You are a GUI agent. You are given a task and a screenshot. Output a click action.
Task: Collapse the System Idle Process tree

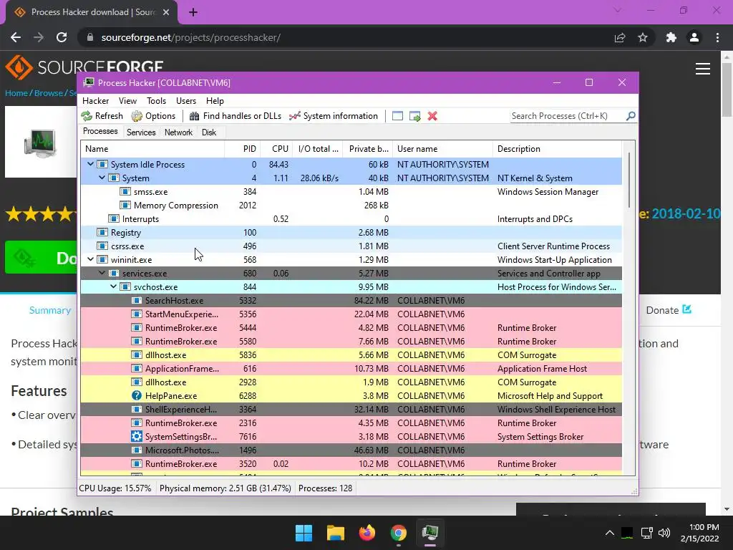[x=91, y=164]
